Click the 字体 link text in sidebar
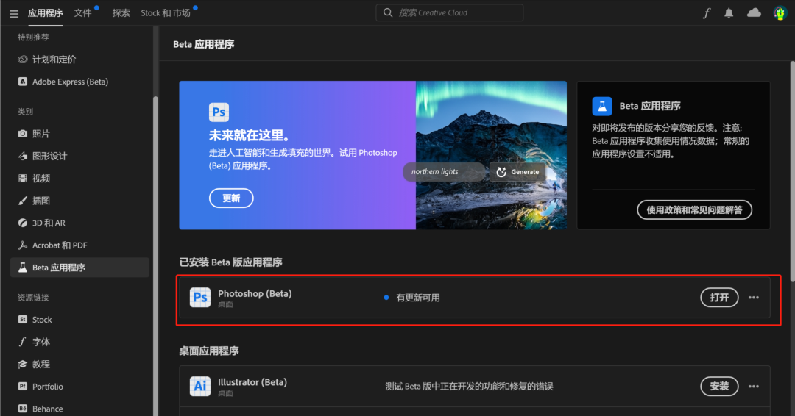This screenshot has width=795, height=416. click(41, 342)
